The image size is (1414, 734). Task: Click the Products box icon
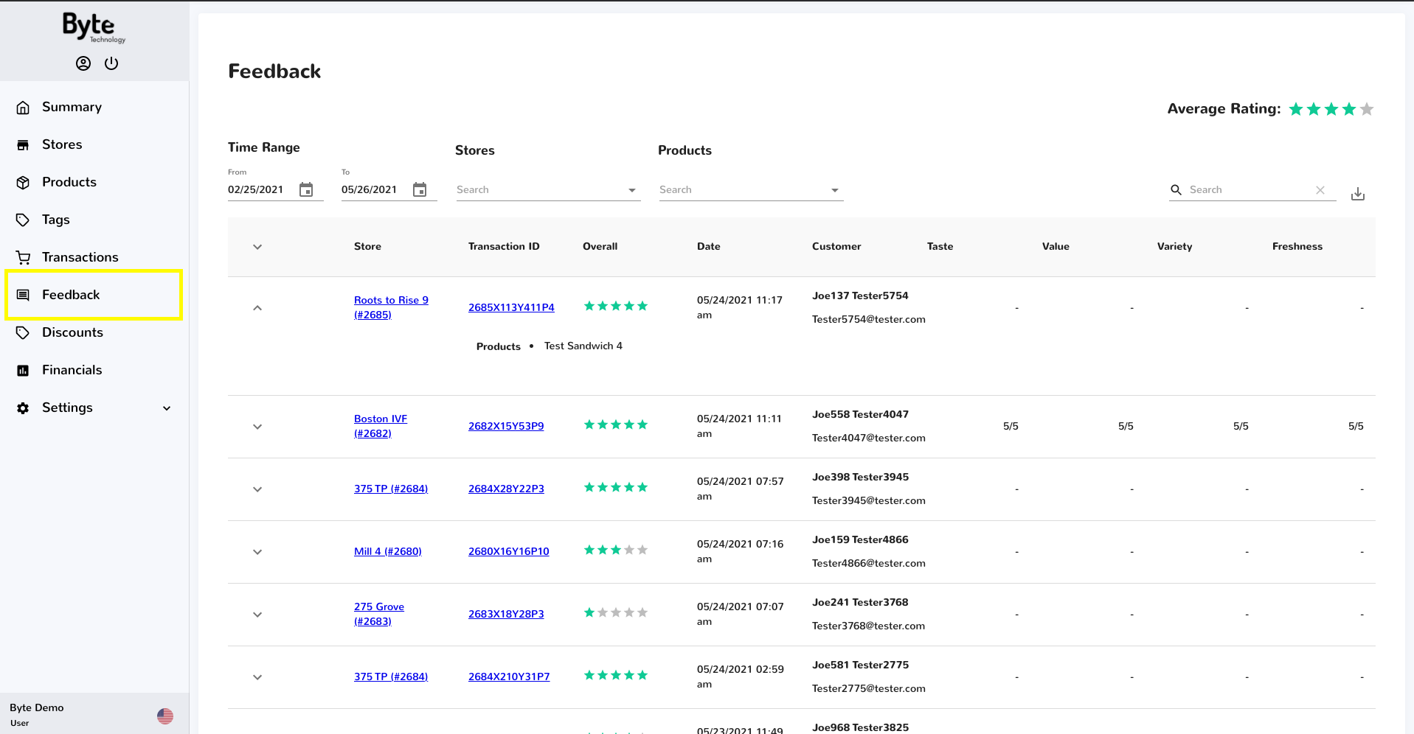coord(23,183)
